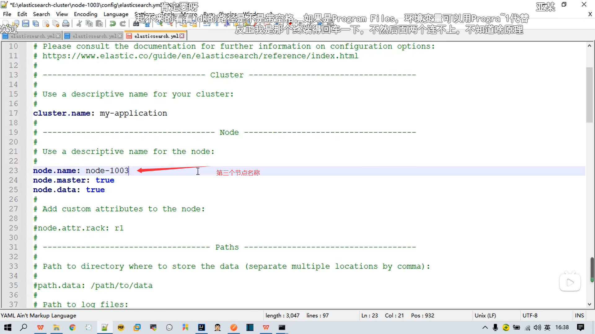Open IntelliJ IDEA from the taskbar

(201, 328)
